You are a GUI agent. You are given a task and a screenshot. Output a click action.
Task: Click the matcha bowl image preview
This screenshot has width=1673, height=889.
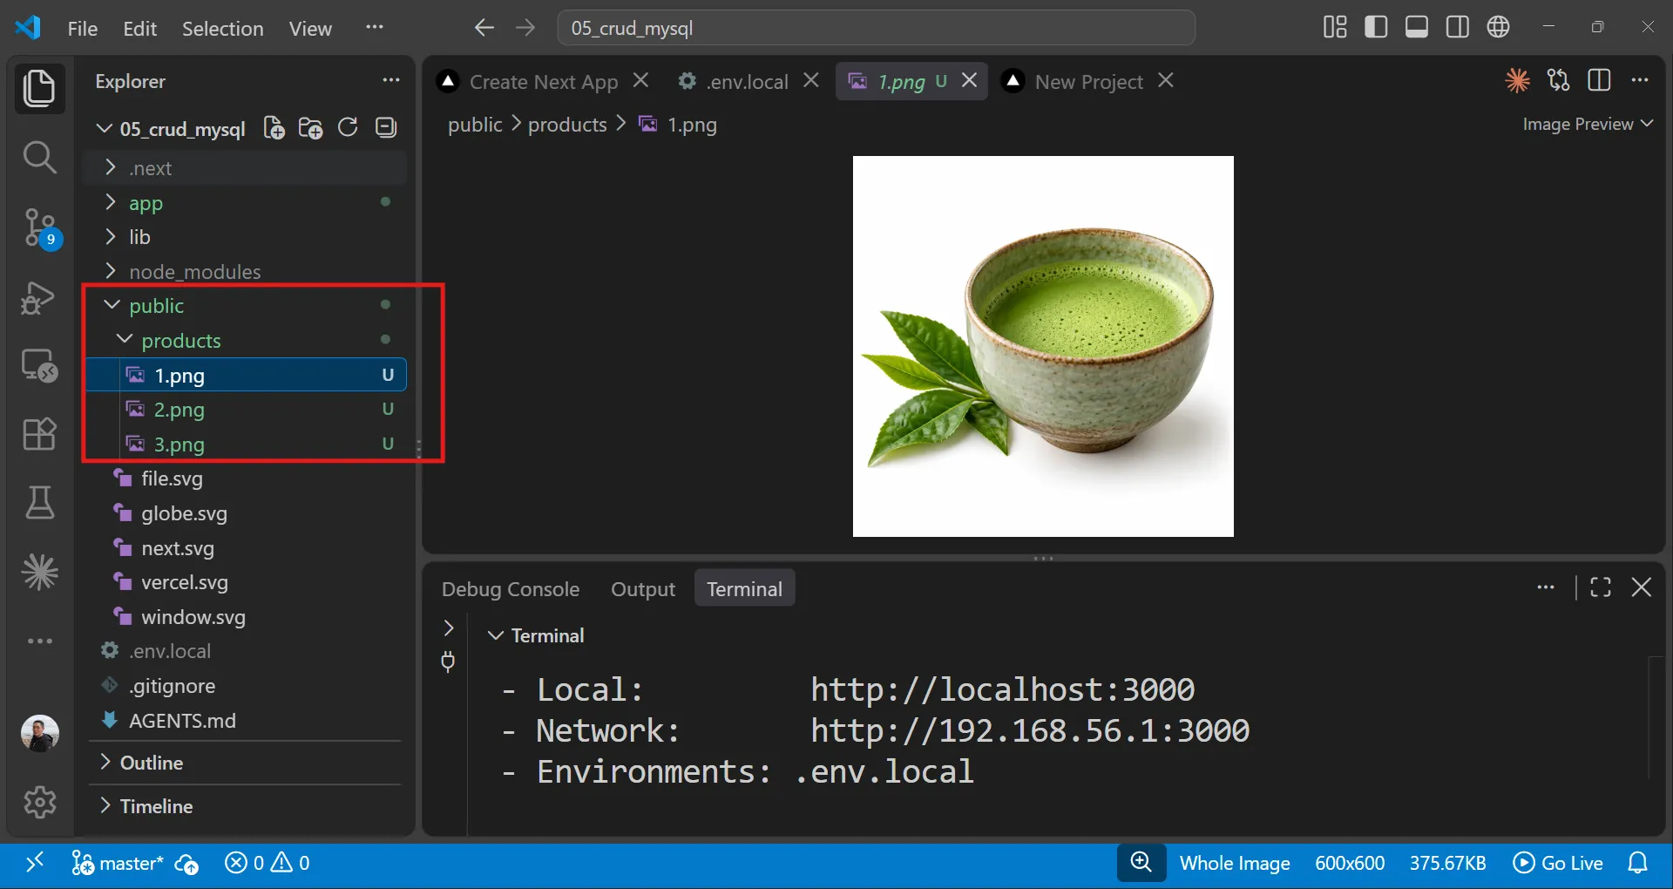click(x=1043, y=346)
